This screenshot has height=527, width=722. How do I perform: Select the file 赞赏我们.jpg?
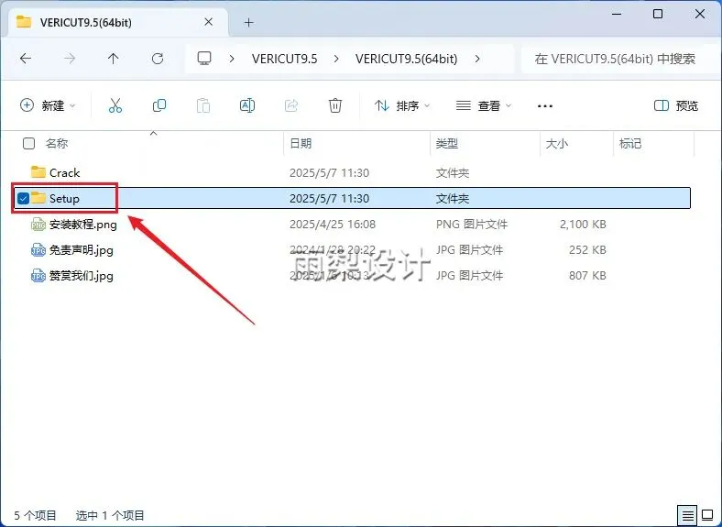pos(81,276)
